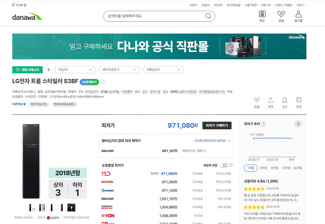Open the Gmarket store logo
Screen dimensions: 325x224
107,190
